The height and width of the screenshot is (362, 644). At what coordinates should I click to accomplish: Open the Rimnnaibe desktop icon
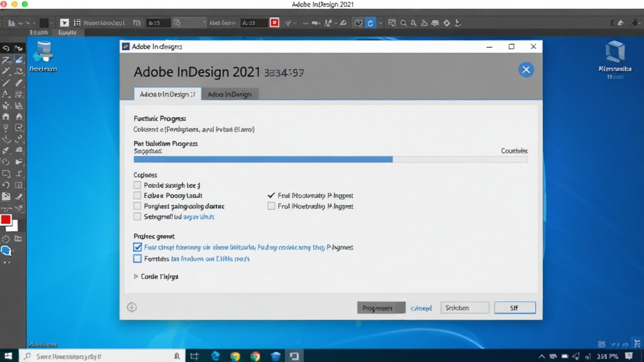coord(615,60)
